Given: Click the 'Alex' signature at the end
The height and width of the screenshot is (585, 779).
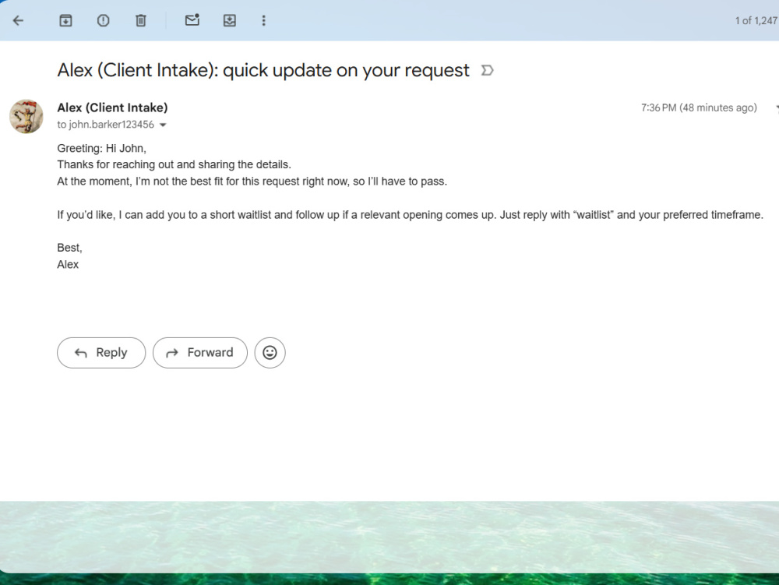Looking at the screenshot, I should coord(68,265).
